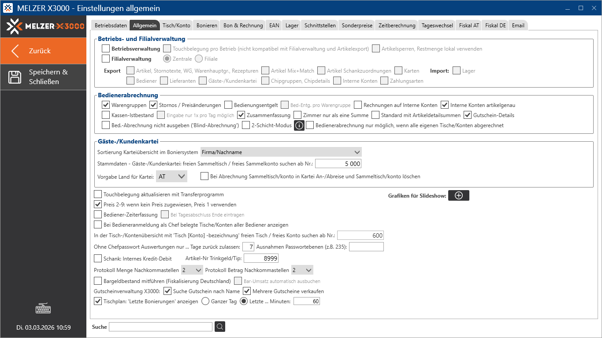Click the Zurück back arrow icon

coord(15,51)
